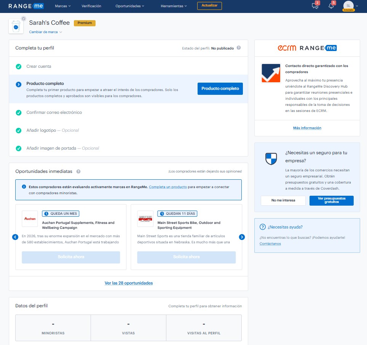This screenshot has width=367, height=345.
Task: Click the Añadir logotipo checkmark
Action: (18, 131)
